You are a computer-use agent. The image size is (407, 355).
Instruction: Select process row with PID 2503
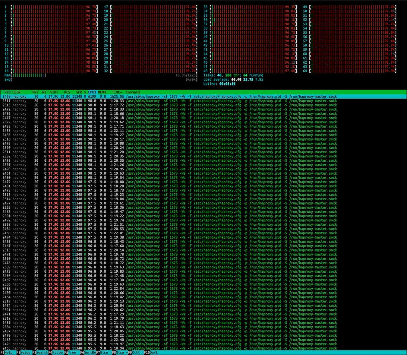click(x=203, y=208)
